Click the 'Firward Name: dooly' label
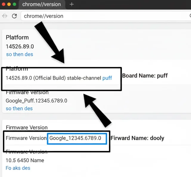 137,138
